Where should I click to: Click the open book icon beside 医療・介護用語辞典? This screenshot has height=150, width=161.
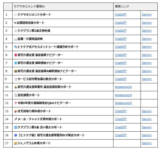[16, 39]
